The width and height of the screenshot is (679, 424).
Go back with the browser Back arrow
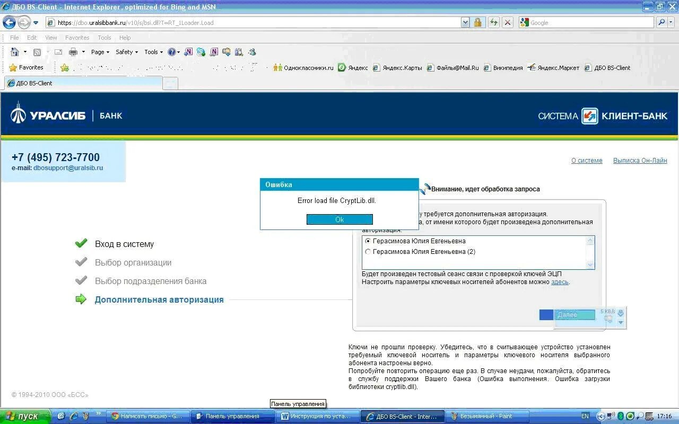pos(9,22)
